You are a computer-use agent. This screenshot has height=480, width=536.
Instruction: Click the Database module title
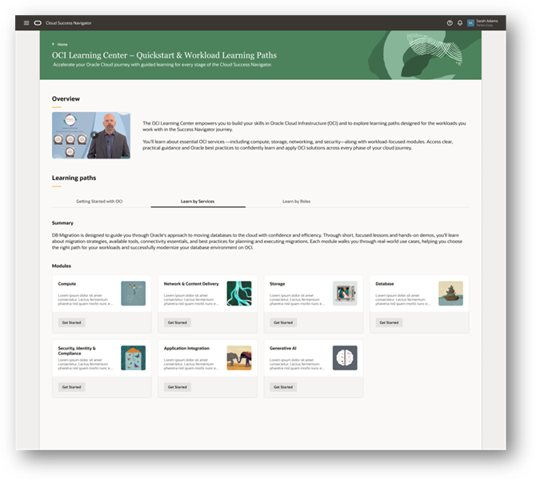pos(385,284)
